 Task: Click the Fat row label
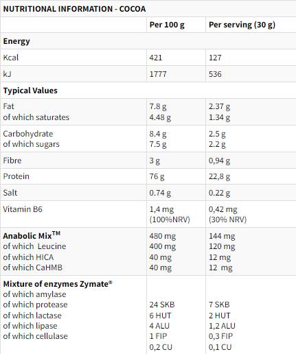8,106
